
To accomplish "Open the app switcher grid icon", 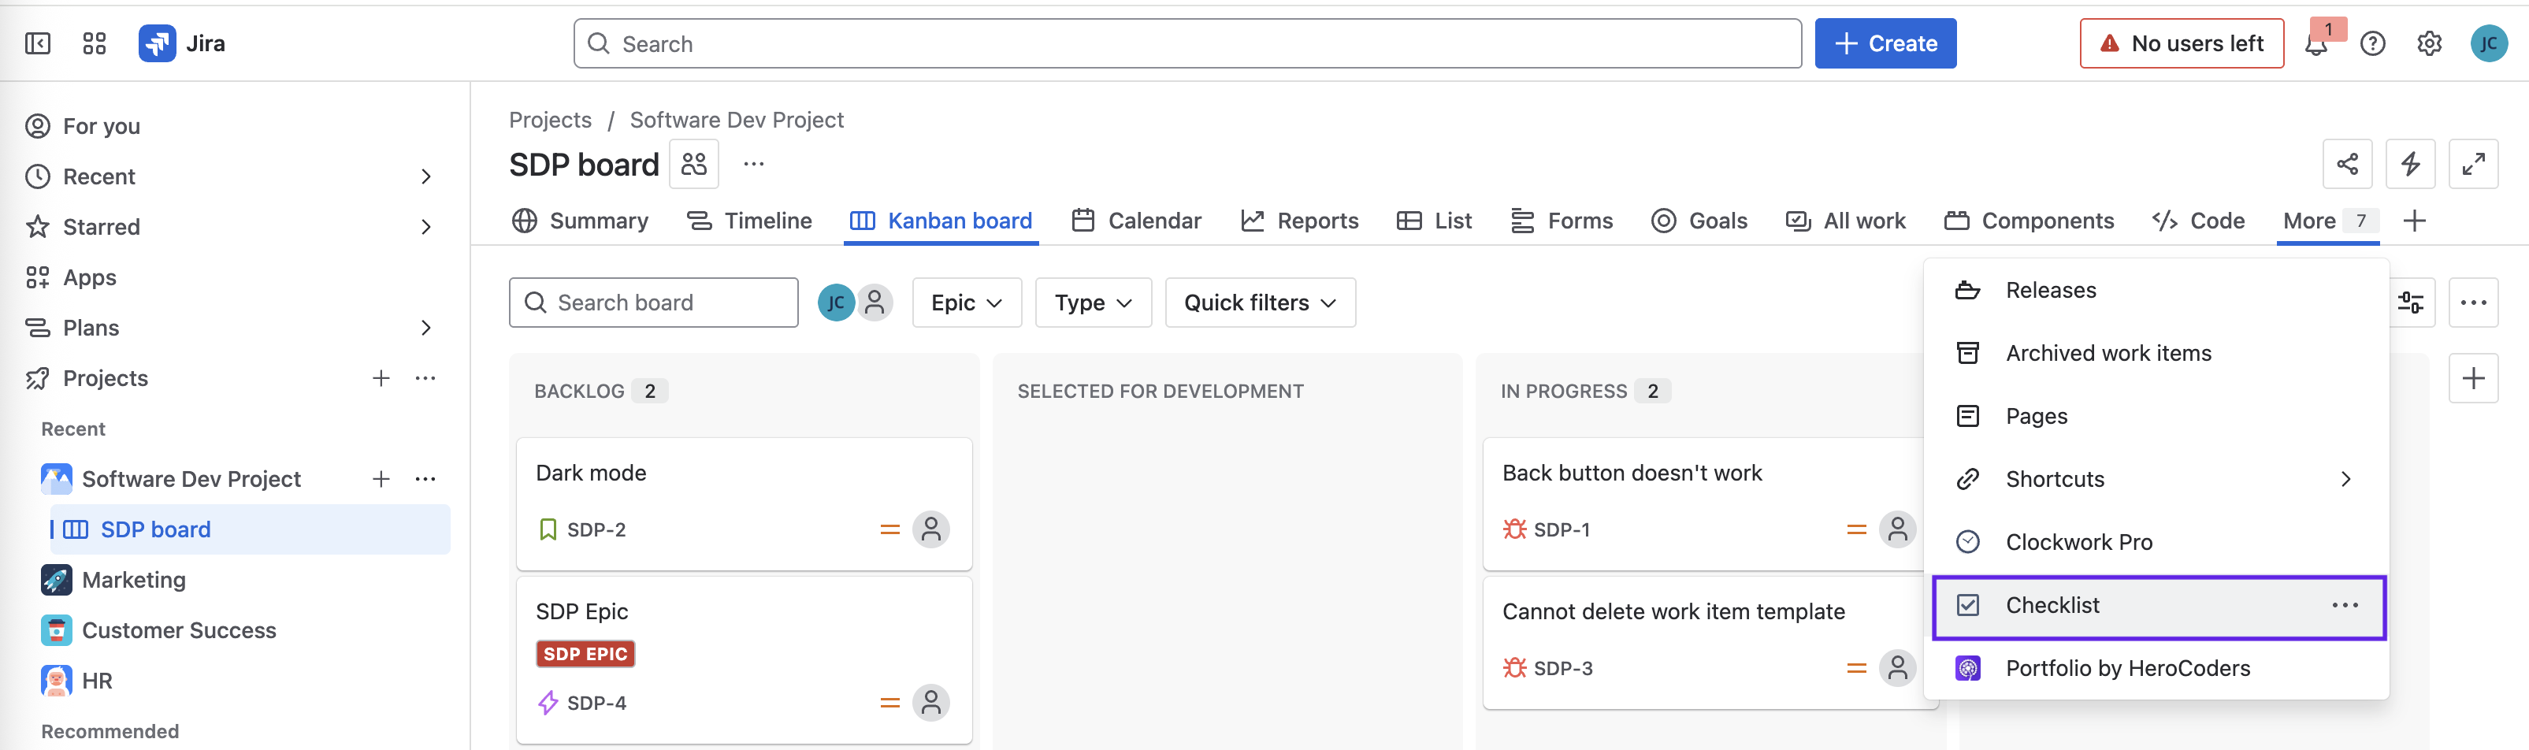I will (95, 43).
